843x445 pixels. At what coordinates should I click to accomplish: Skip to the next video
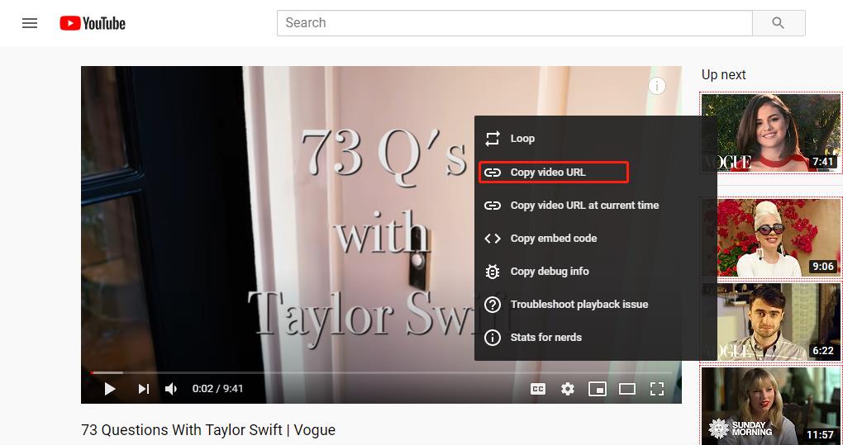(144, 389)
